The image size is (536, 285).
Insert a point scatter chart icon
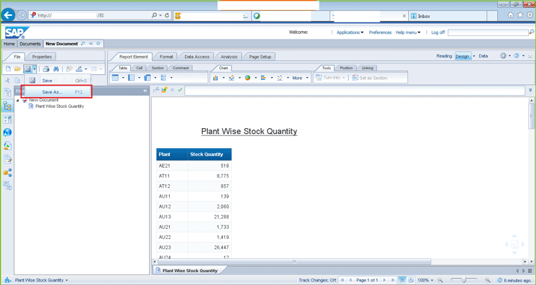click(280, 78)
